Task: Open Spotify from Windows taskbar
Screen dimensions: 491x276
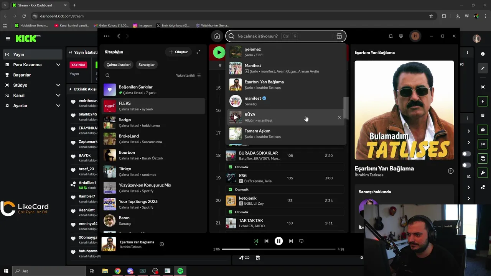Action: tap(180, 271)
